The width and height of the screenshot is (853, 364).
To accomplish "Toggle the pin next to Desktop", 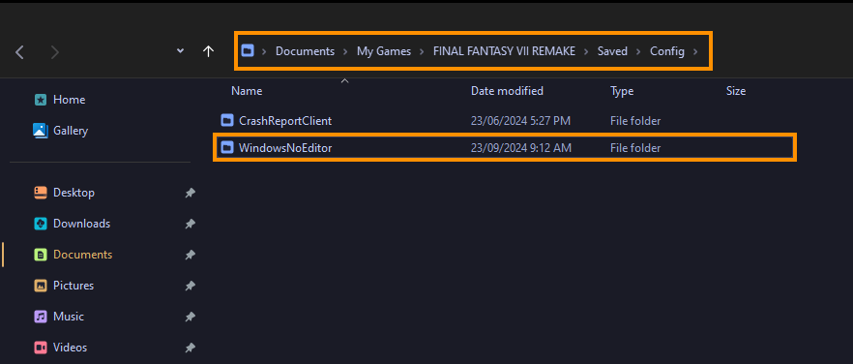I will coord(190,193).
